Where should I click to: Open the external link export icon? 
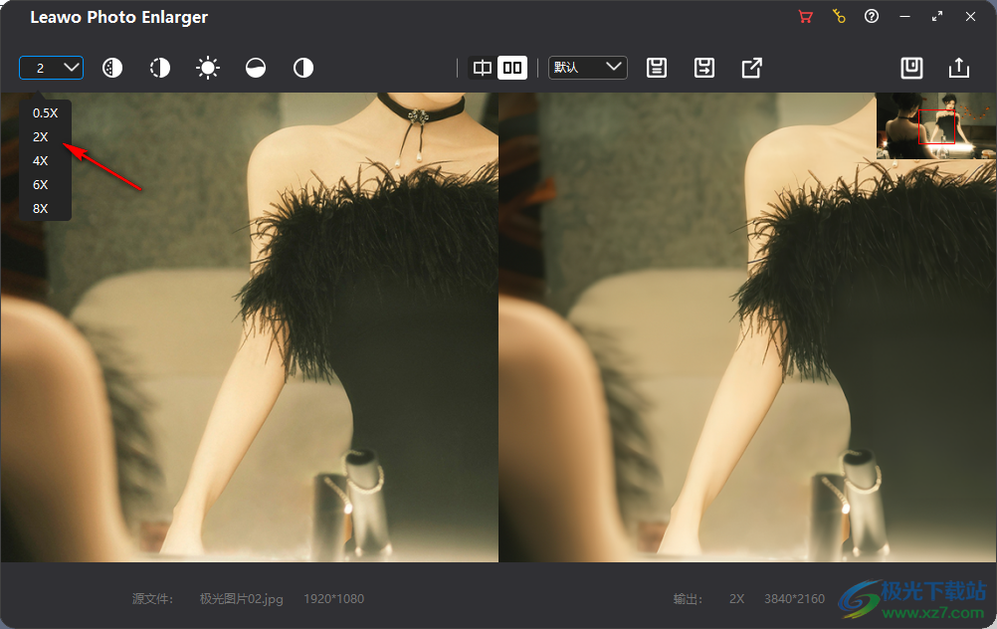click(752, 68)
